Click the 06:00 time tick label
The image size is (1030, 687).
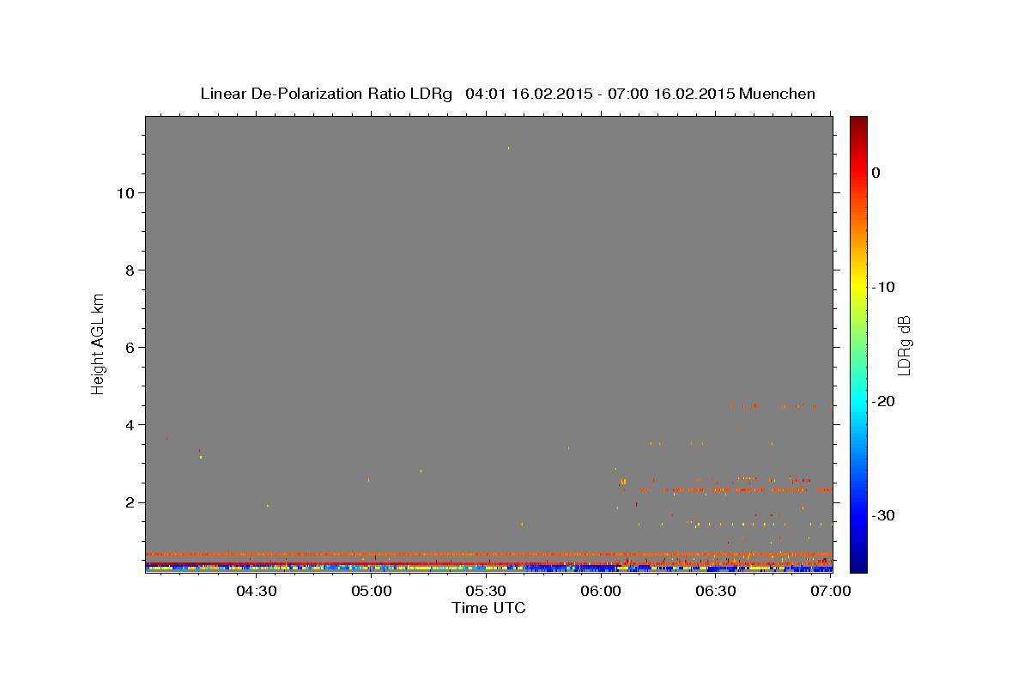coord(601,592)
